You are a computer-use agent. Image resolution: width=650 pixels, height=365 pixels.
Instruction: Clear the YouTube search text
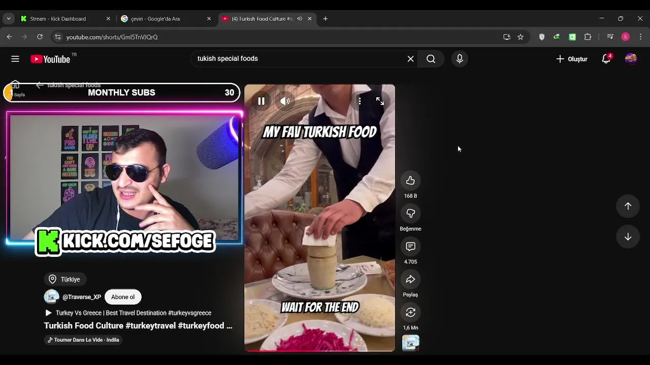point(410,59)
